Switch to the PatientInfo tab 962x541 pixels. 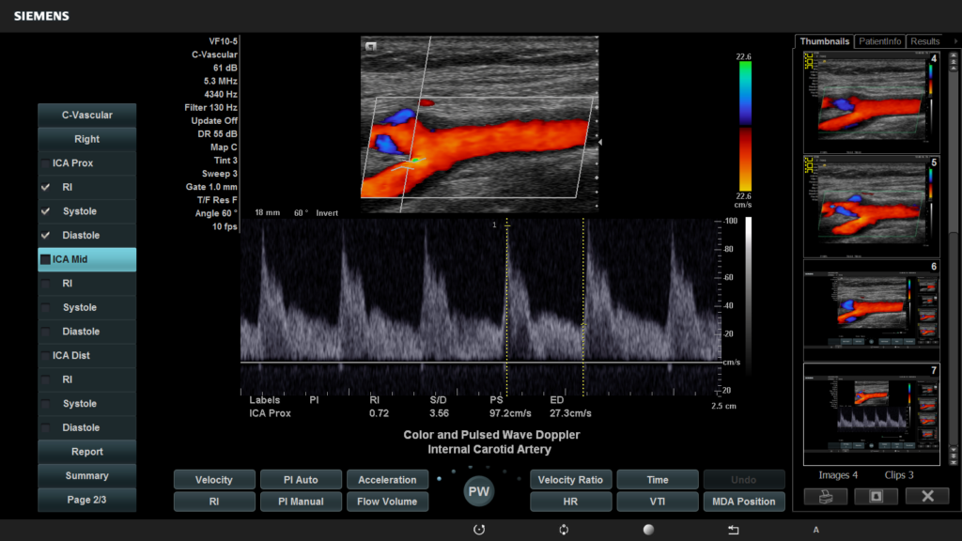[x=880, y=41]
